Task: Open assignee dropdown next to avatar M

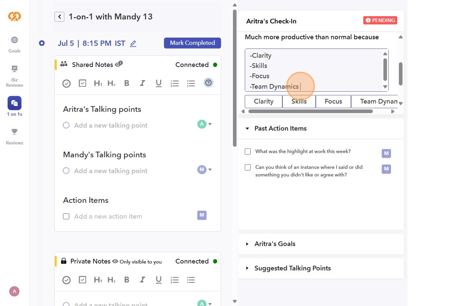Action: [x=210, y=169]
